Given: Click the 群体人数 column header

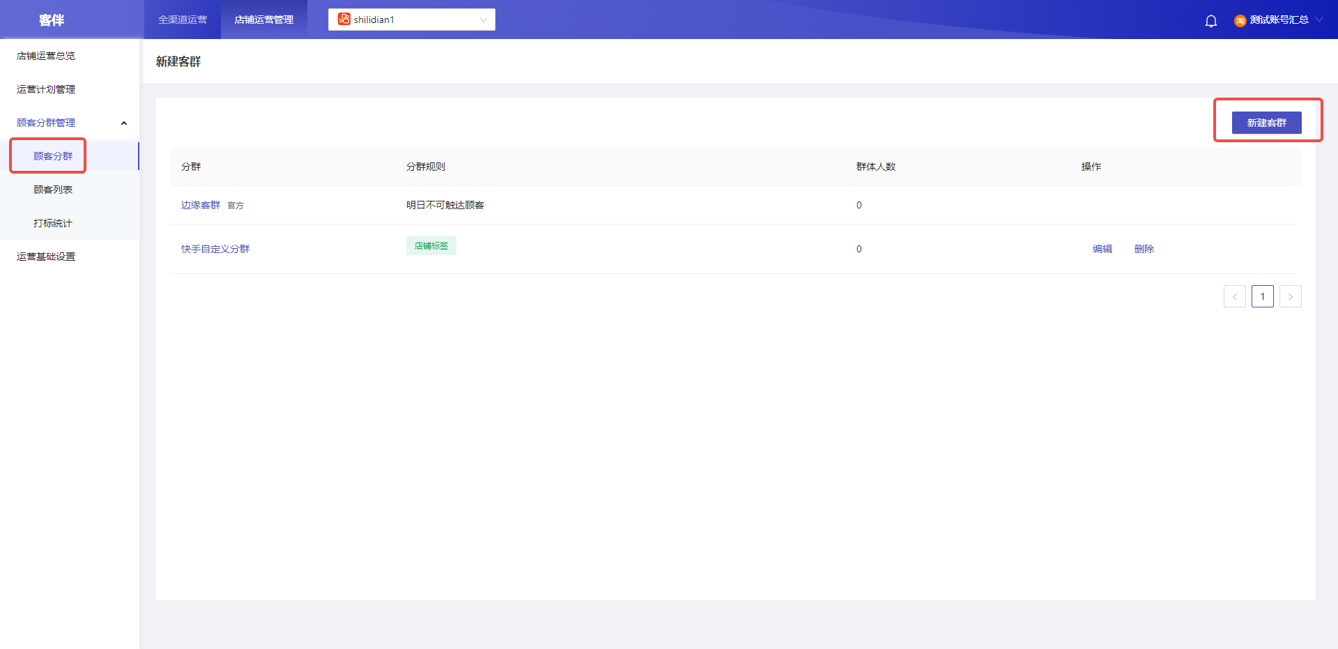Looking at the screenshot, I should (x=876, y=167).
